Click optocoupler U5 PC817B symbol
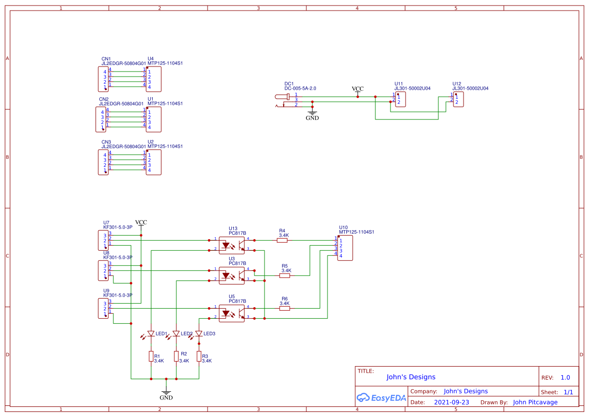This screenshot has width=589, height=417. click(231, 313)
